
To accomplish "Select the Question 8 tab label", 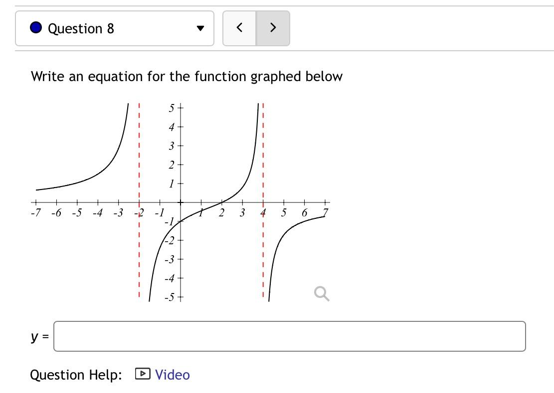I will click(80, 28).
